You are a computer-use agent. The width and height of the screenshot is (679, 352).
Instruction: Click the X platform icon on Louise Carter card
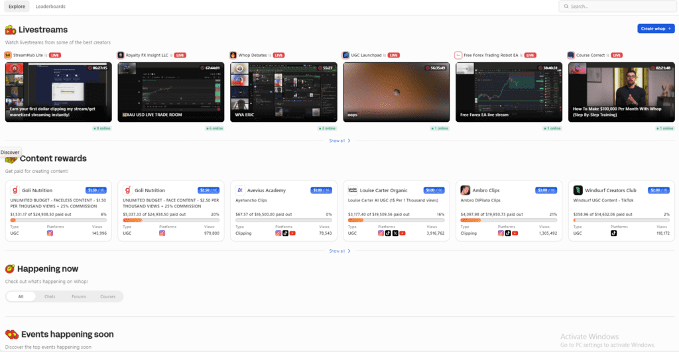pos(395,233)
